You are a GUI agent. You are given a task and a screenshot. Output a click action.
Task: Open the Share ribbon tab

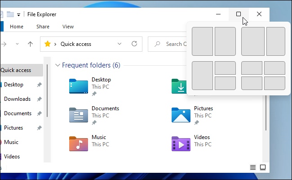pos(43,27)
